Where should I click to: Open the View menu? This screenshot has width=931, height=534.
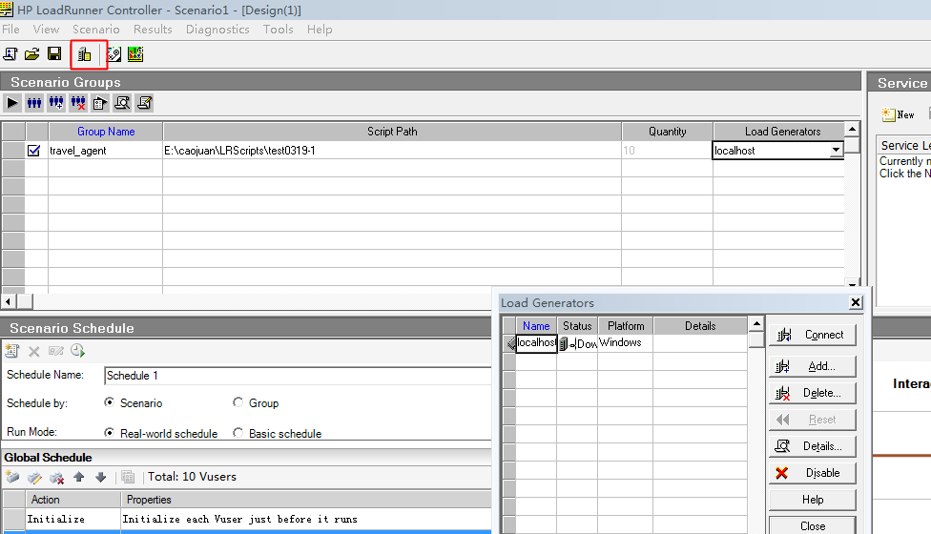tap(46, 29)
